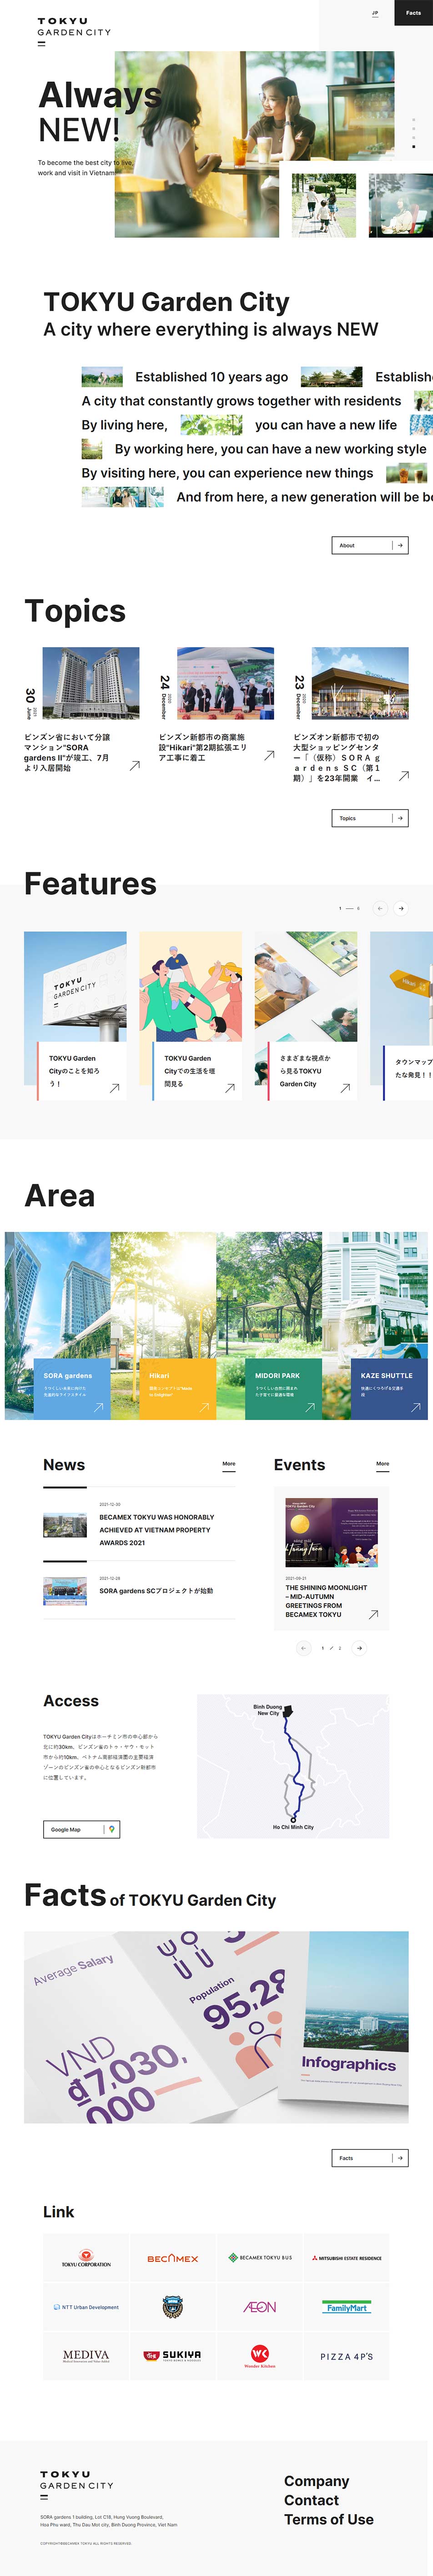Open the June 30 SORA gardens II topic
The image size is (433, 2576).
(82, 710)
